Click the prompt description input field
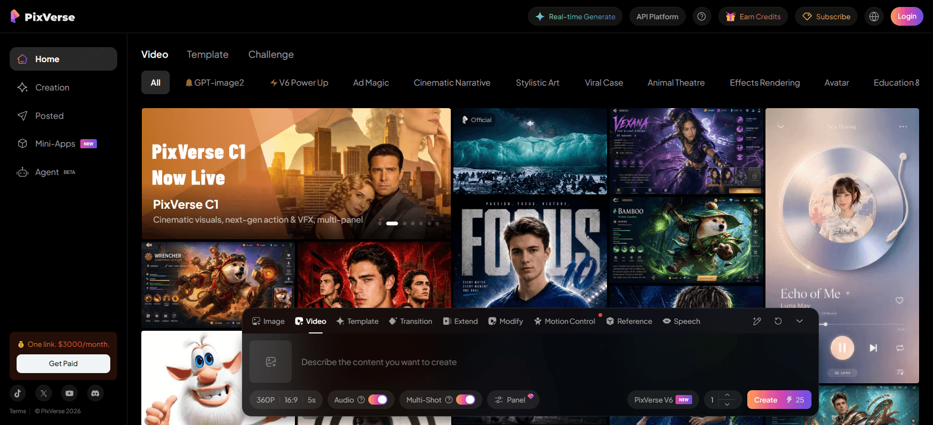This screenshot has height=425, width=933. click(554, 362)
